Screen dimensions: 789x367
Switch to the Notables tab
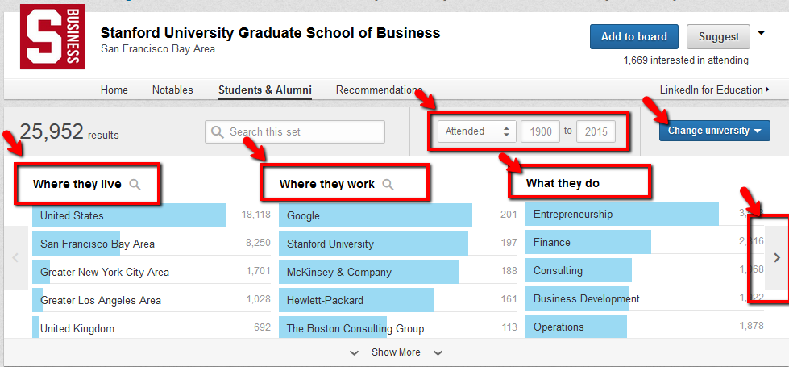172,90
